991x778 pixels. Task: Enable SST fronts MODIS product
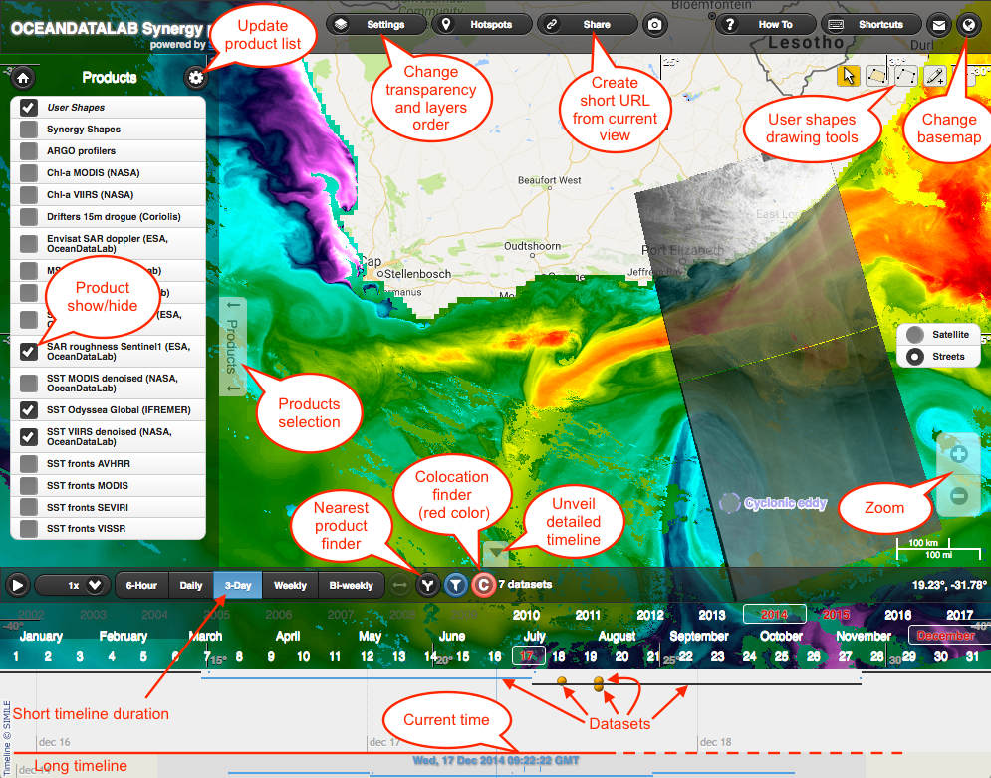28,486
